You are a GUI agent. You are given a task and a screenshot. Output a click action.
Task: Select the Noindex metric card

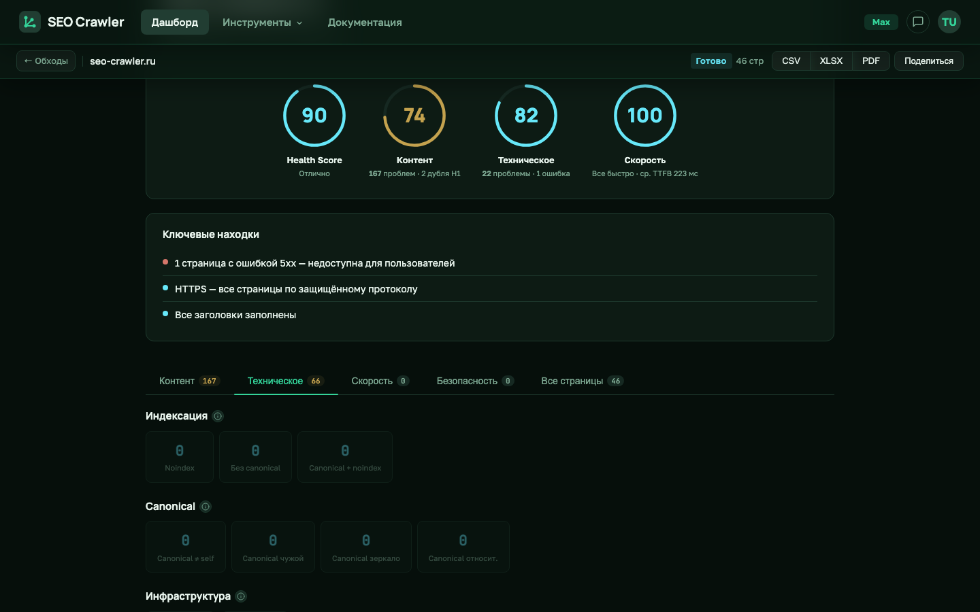tap(180, 457)
